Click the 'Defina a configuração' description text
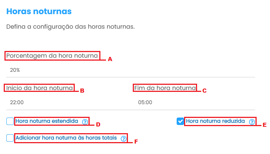 (70, 27)
